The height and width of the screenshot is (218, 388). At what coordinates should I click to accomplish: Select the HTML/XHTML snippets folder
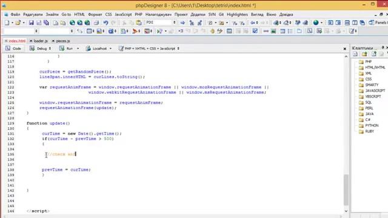(372, 67)
